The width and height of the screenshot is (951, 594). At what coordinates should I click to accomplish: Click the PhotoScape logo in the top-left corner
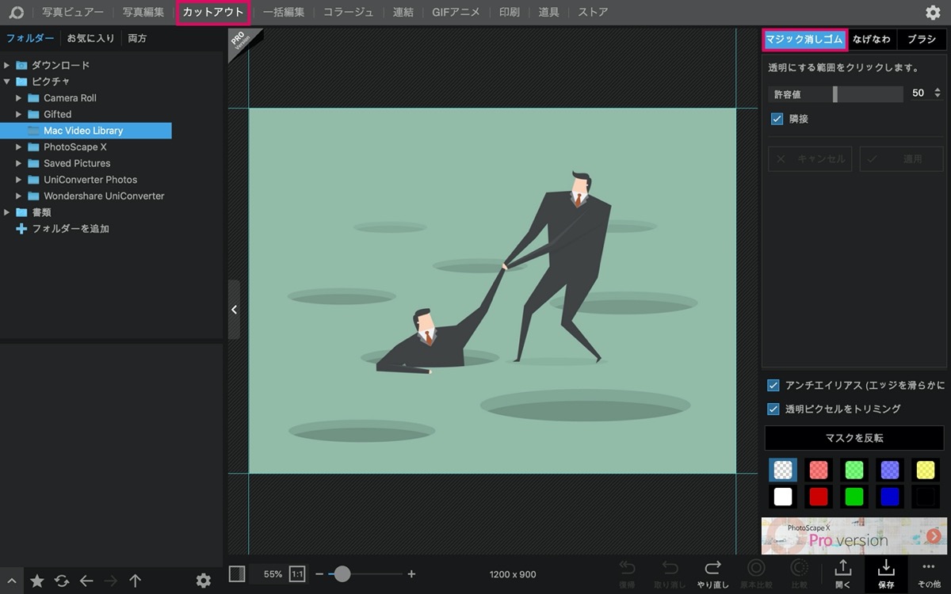pos(16,13)
